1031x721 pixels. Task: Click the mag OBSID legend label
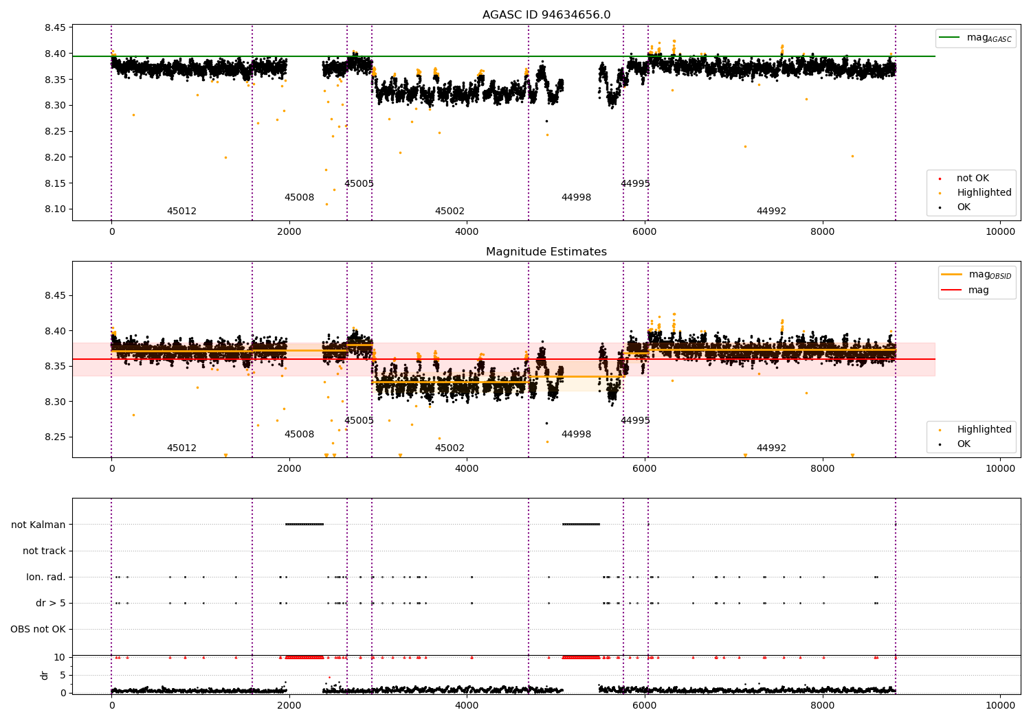990,275
